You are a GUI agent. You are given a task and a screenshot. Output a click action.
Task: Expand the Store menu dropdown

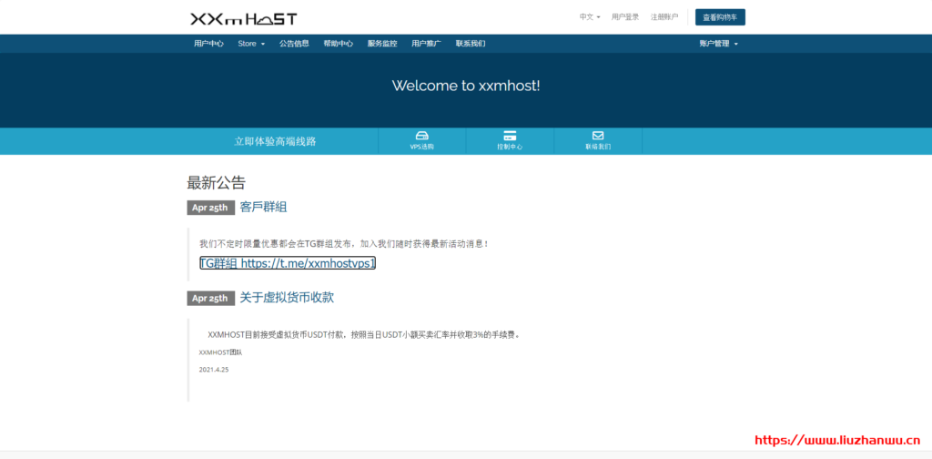251,44
